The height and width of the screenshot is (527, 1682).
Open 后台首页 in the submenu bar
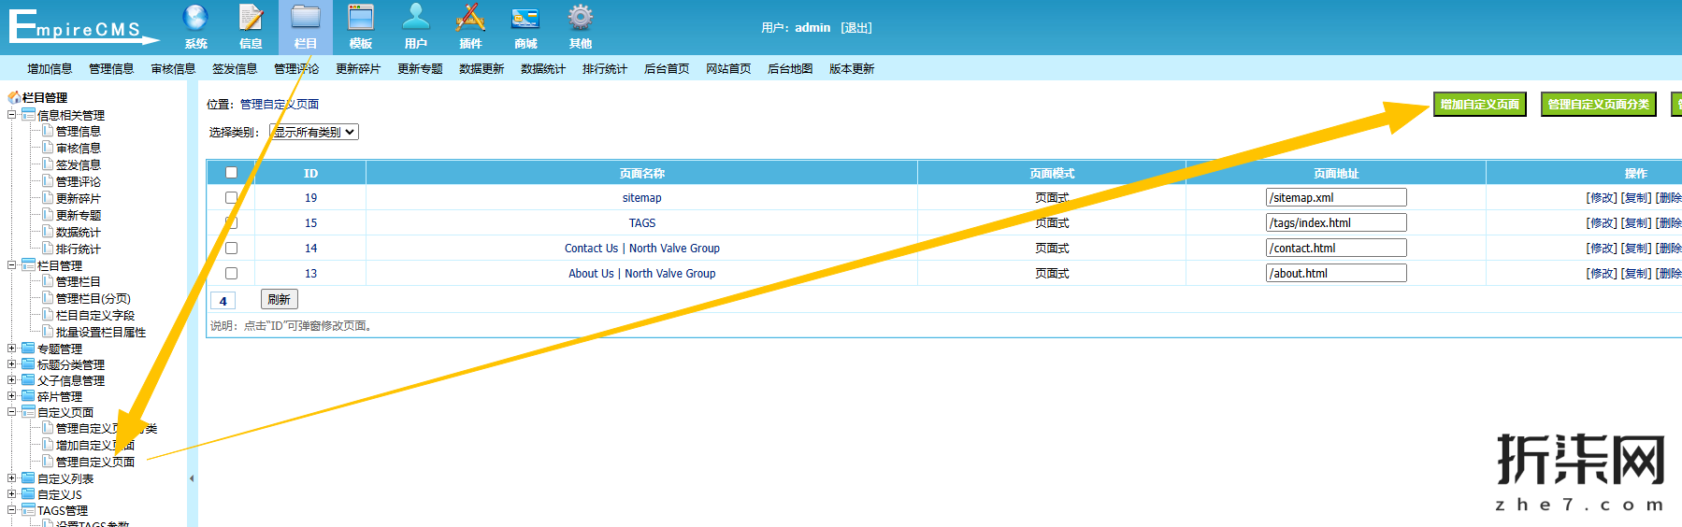[667, 69]
